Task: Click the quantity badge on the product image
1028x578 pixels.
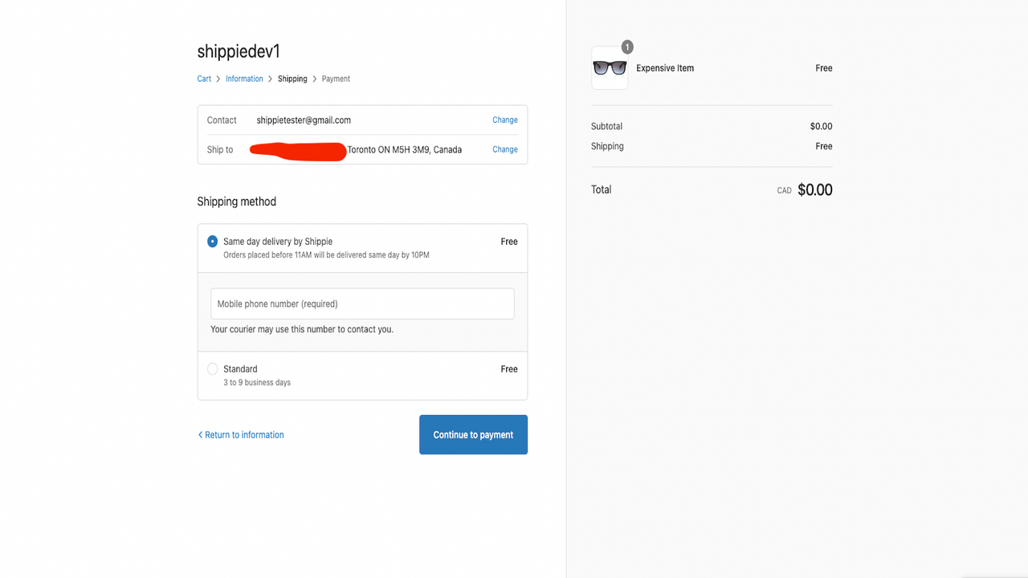Action: (x=626, y=47)
